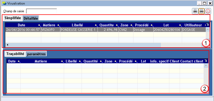Open the paramètres tab
The height and width of the screenshot is (101, 214).
tap(36, 54)
